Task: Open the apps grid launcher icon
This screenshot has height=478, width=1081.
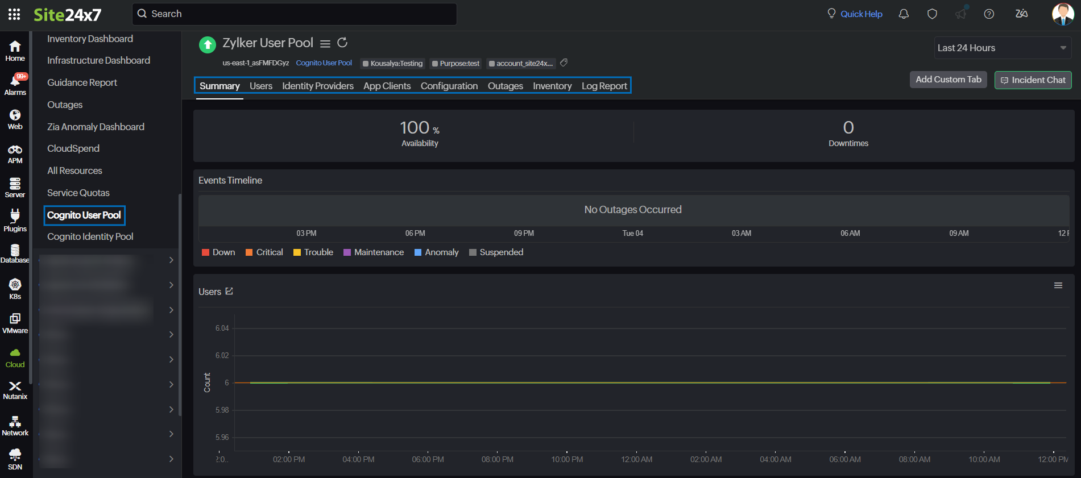Action: pos(14,14)
